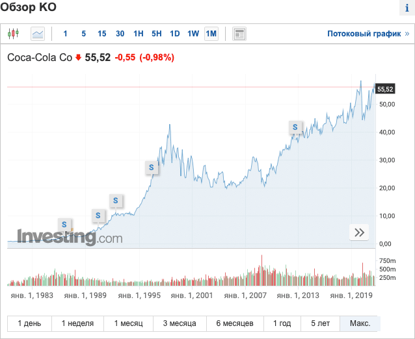The height and width of the screenshot is (339, 415).
Task: Select the 3 месяца range tab
Action: point(179,323)
